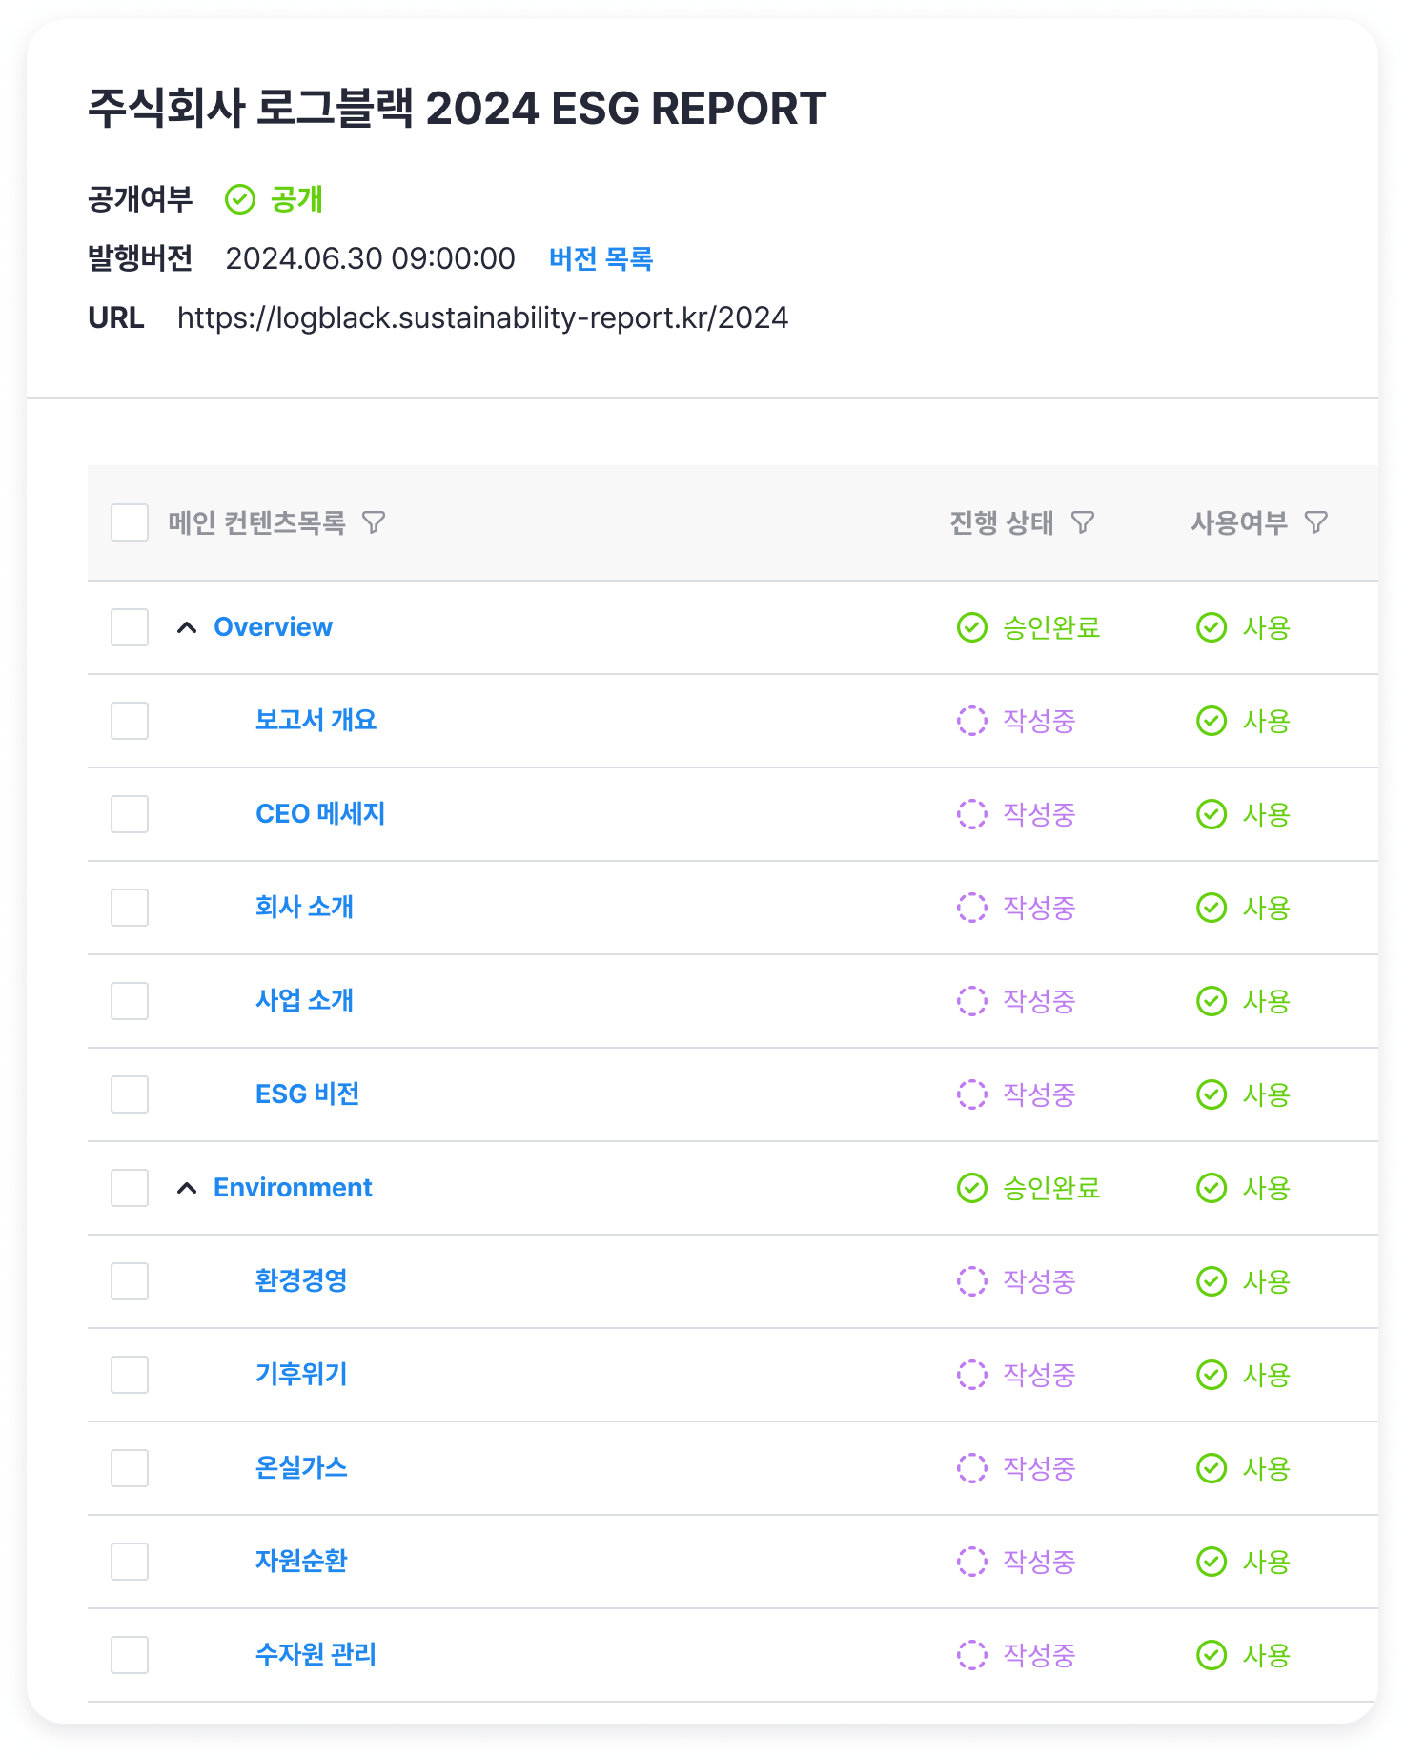Open the 회사 소개 page link
The height and width of the screenshot is (1758, 1405).
[x=304, y=907]
